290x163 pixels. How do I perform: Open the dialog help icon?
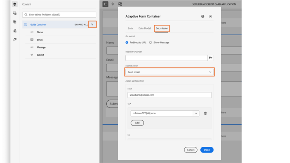[203, 17]
